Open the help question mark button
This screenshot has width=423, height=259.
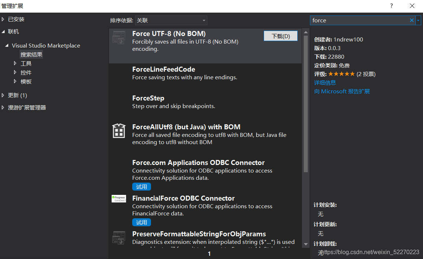click(392, 6)
